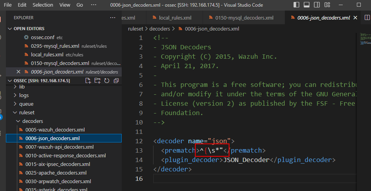Image resolution: width=371 pixels, height=191 pixels.
Task: Open the Edit menu
Action: [22, 5]
